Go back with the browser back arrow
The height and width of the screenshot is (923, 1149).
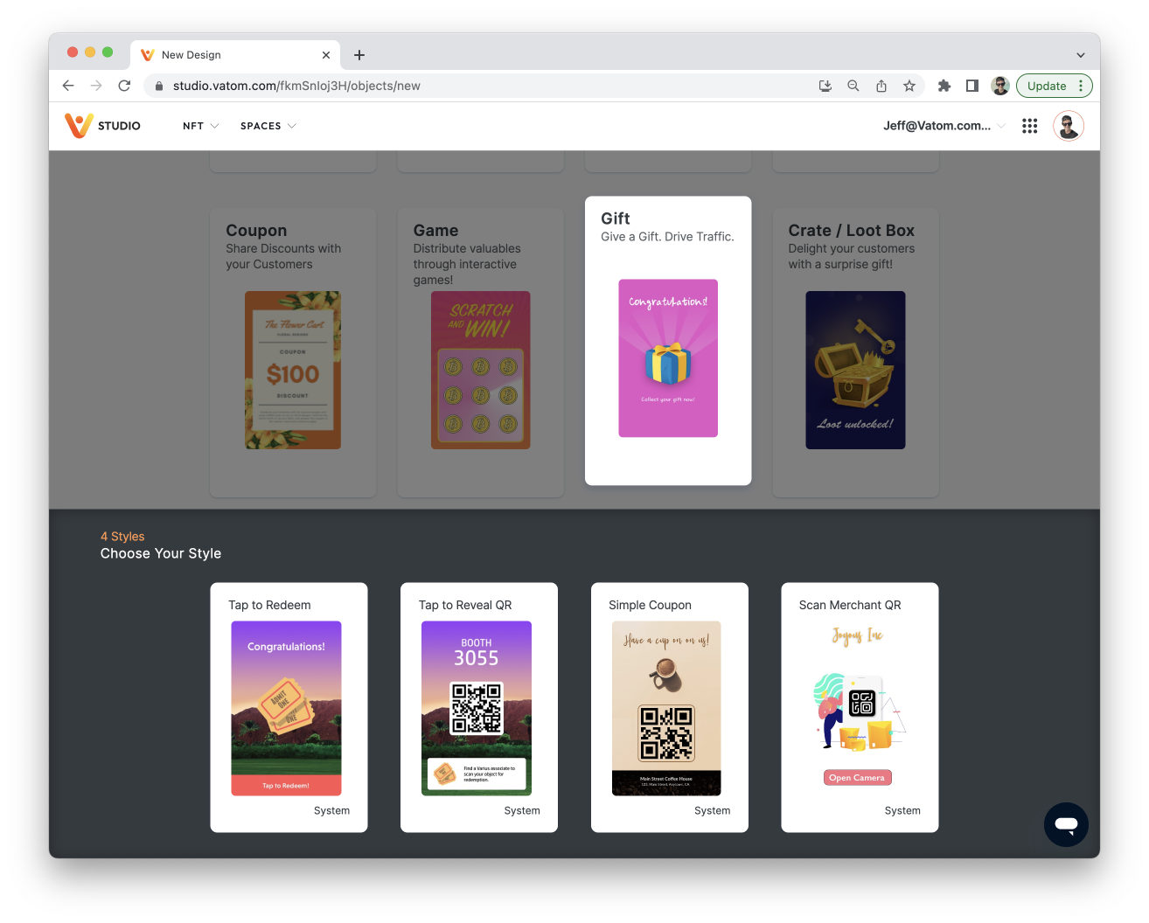[x=68, y=86]
